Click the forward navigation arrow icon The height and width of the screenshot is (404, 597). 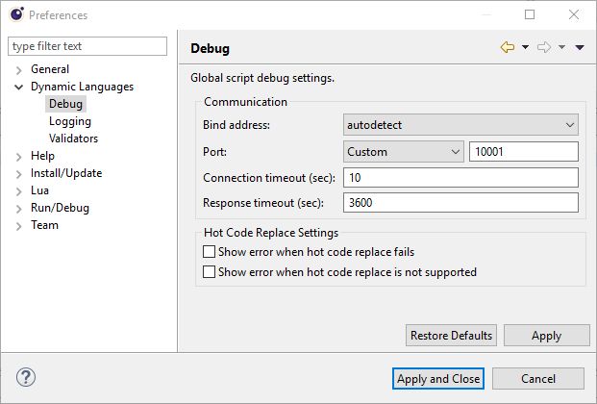point(544,47)
